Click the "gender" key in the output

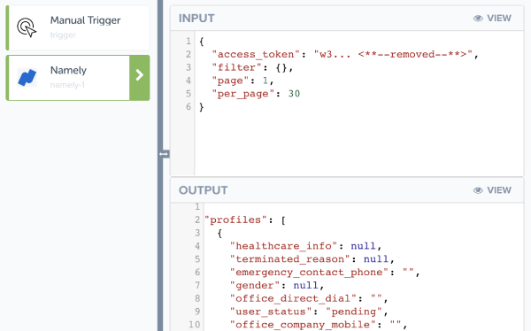[x=255, y=286]
